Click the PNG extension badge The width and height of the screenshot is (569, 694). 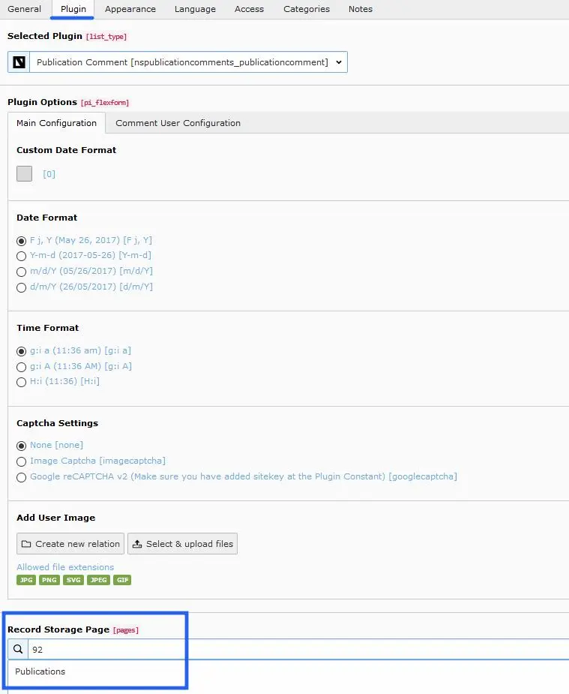pos(49,580)
